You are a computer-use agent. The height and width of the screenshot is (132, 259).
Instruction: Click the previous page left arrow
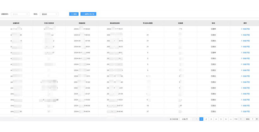(196, 119)
